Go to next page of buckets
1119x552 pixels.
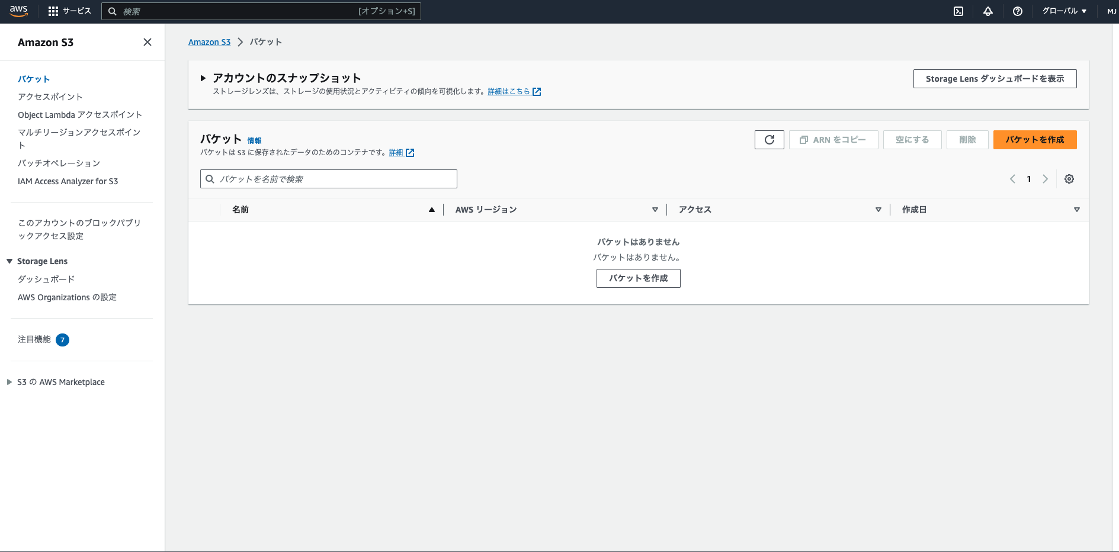coord(1046,179)
